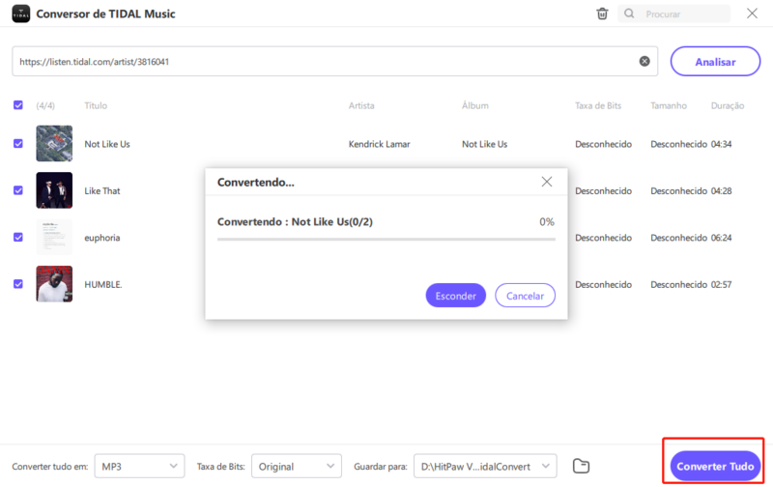Click the Kendrick Lamar artist name
773x487 pixels.
[x=379, y=144]
